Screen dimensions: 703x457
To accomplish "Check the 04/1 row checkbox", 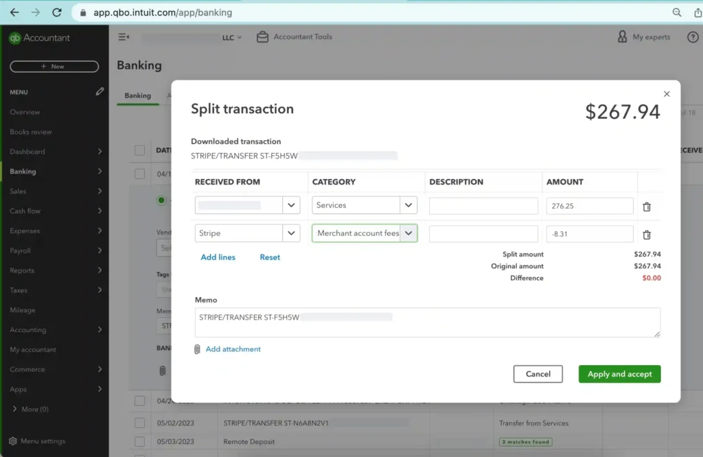I will click(140, 174).
